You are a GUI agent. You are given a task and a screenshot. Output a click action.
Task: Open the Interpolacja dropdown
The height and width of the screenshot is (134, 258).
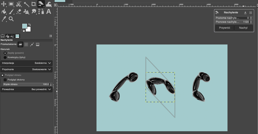(x=26, y=63)
